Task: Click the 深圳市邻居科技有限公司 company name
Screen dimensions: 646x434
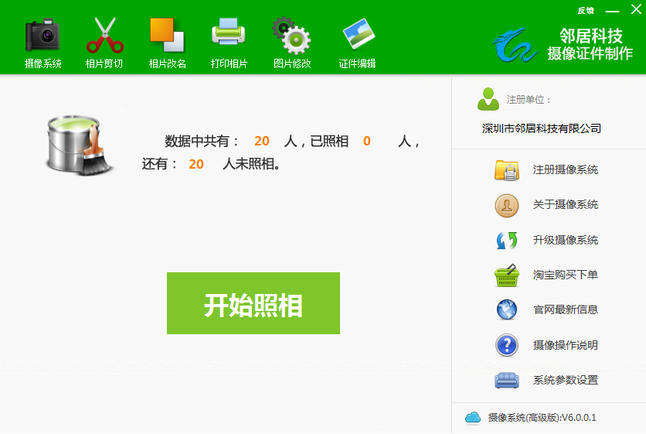Action: [541, 128]
